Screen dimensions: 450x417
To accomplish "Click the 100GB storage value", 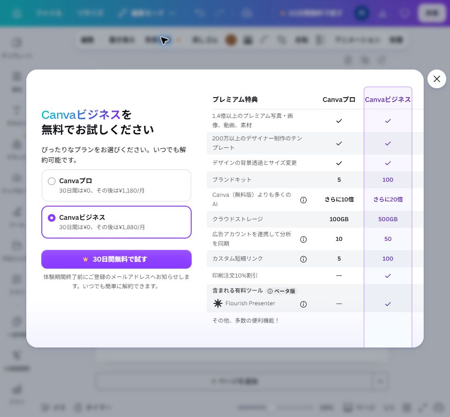I will click(x=339, y=219).
